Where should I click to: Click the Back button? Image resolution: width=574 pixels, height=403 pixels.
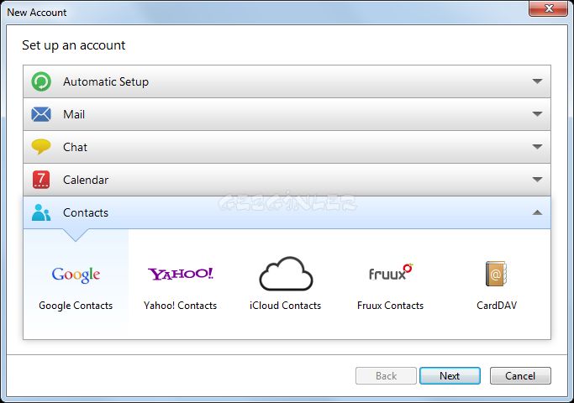386,375
